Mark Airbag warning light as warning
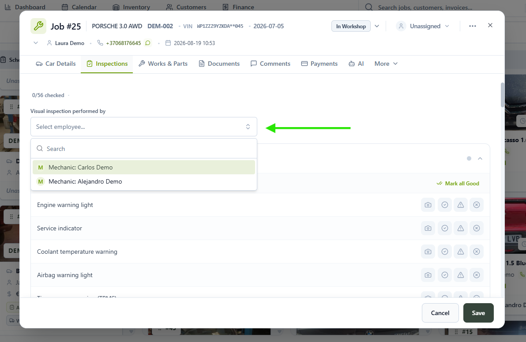The height and width of the screenshot is (342, 526). tap(461, 275)
